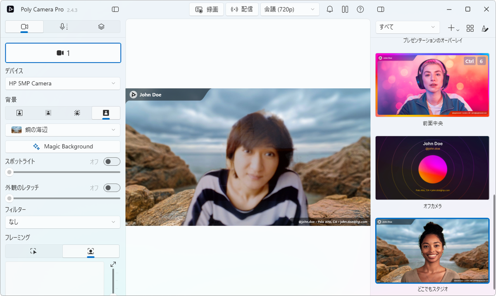The width and height of the screenshot is (496, 296).
Task: Open the デバイス HP 5MP Camera dropdown
Action: [x=63, y=83]
